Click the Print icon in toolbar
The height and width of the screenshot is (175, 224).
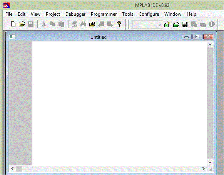[x=74, y=24]
